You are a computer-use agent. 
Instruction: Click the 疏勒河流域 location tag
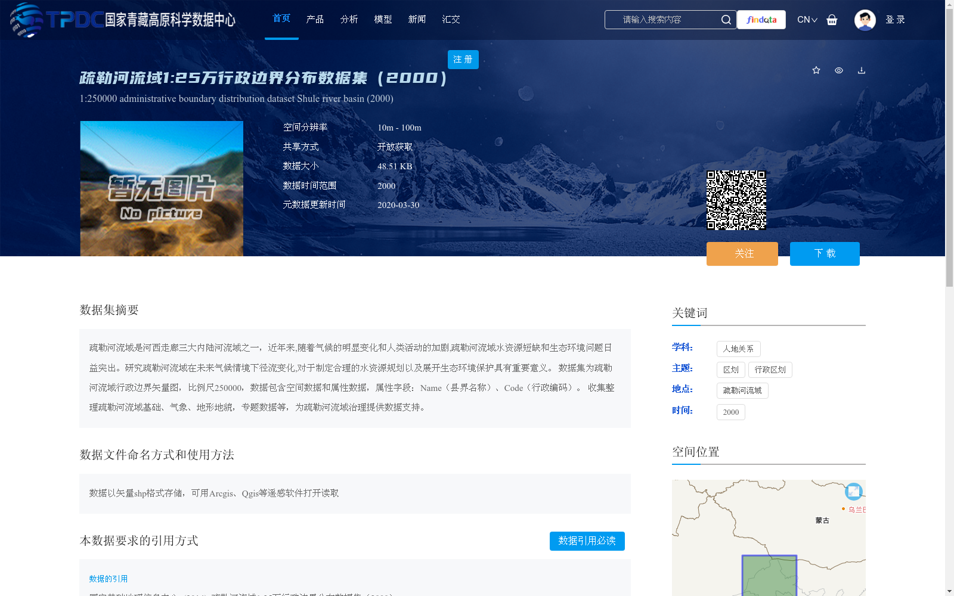pyautogui.click(x=742, y=390)
